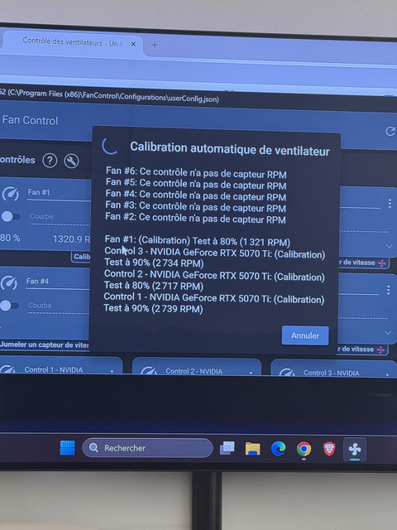
Task: Open three-dots menu on lower right card
Action: [388, 290]
